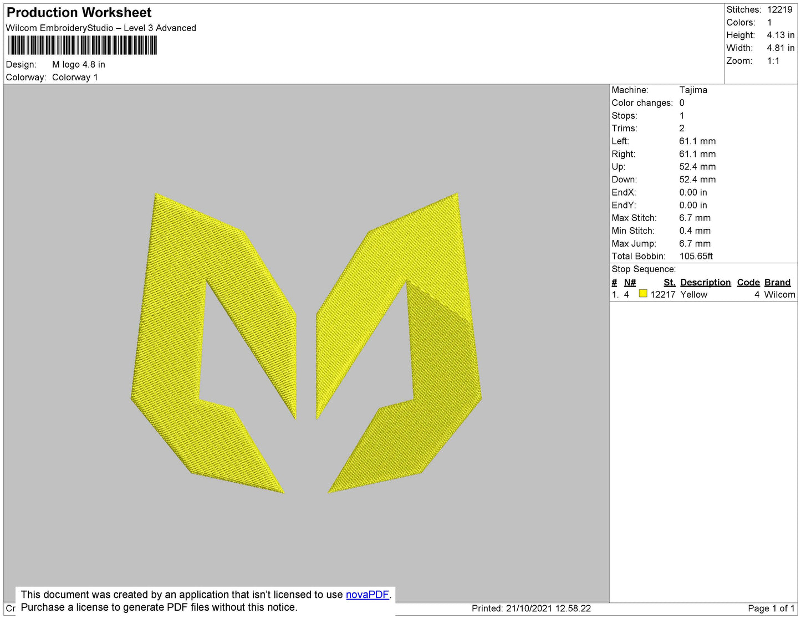Screen dimensions: 801x619
Task: Click the Zoom value '1:1'
Action: click(x=773, y=61)
